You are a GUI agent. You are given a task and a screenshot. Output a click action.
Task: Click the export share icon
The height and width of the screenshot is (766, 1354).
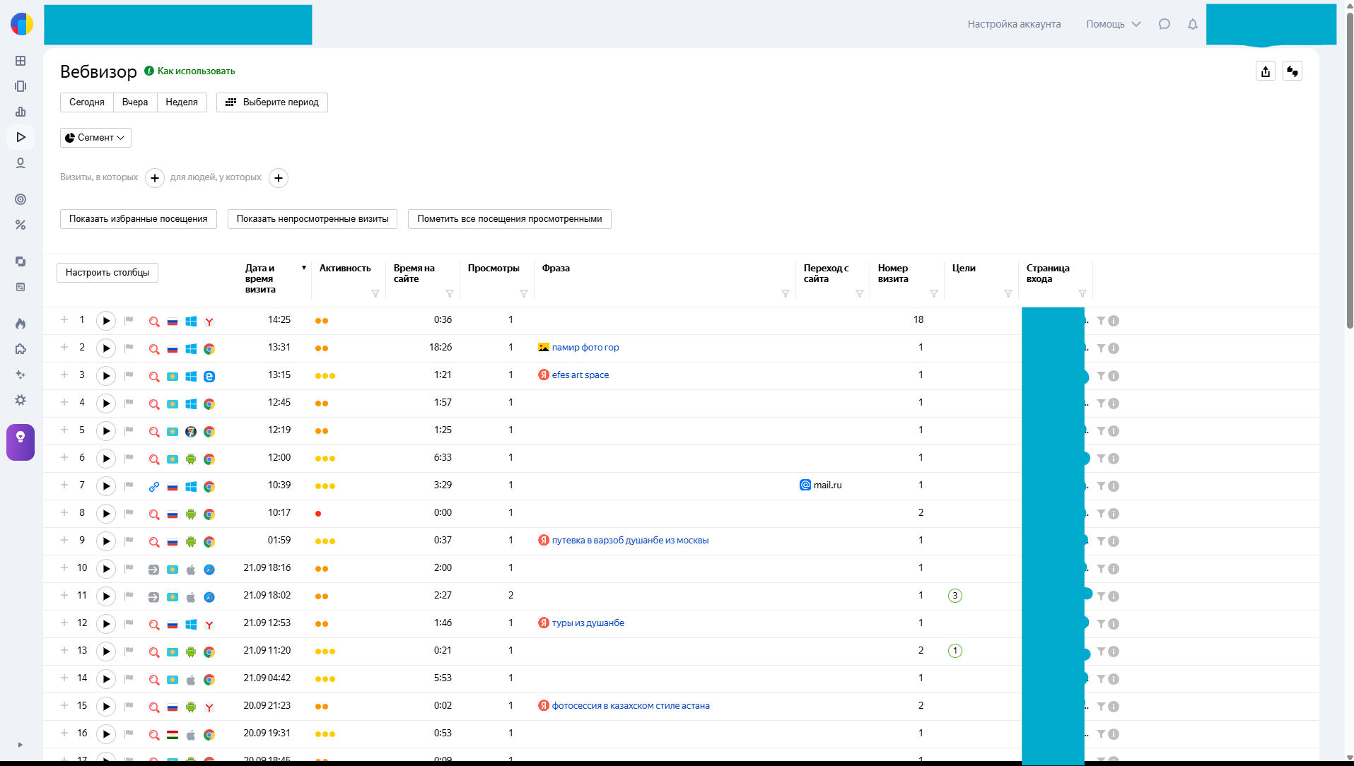(1266, 71)
